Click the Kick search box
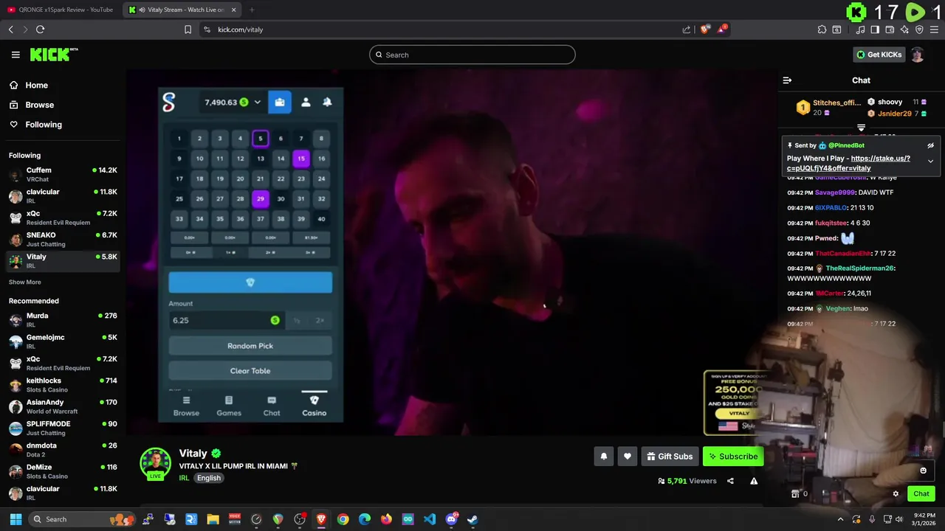Image resolution: width=945 pixels, height=531 pixels. pos(472,55)
